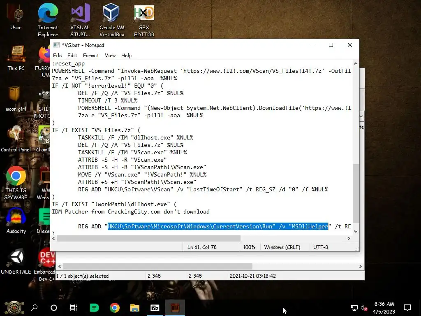Click the 2021-10-21 03:18:42 timestamp
This screenshot has height=316, width=421.
point(253,276)
